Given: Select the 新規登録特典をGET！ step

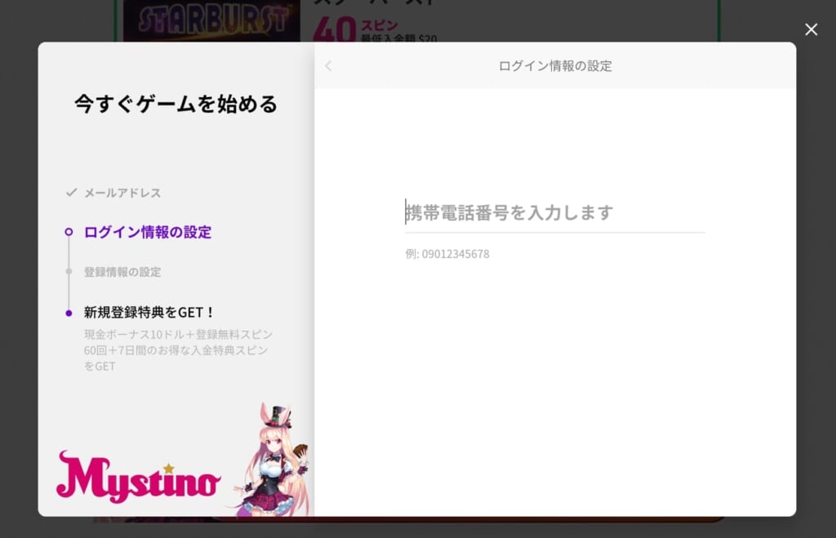Looking at the screenshot, I should click(x=149, y=312).
